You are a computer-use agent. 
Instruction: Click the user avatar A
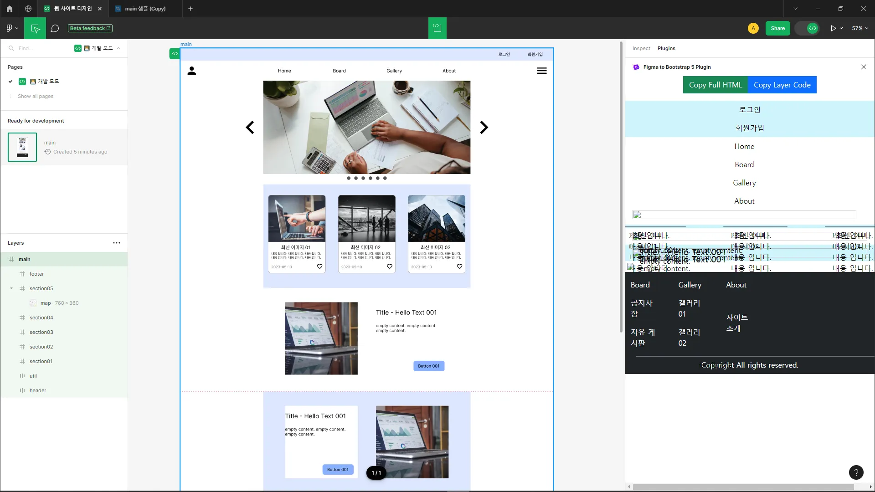[x=753, y=28]
